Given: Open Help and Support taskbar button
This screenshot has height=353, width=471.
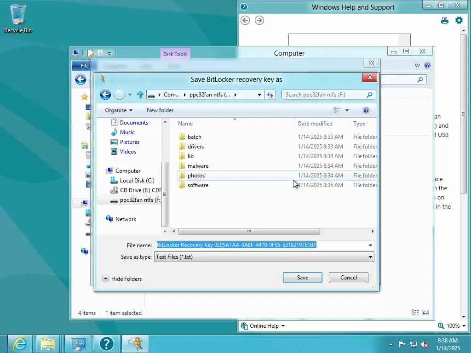Looking at the screenshot, I should click(x=106, y=344).
